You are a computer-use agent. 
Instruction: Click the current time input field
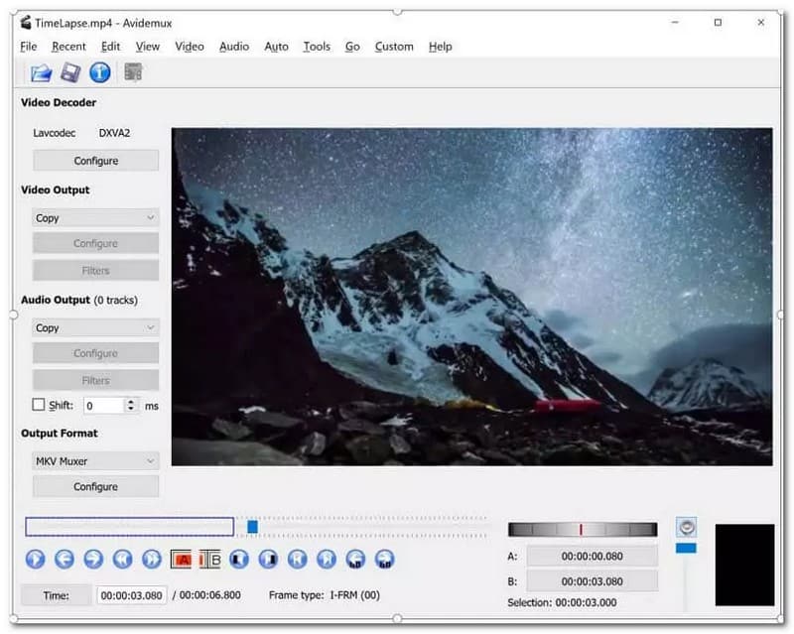[133, 595]
